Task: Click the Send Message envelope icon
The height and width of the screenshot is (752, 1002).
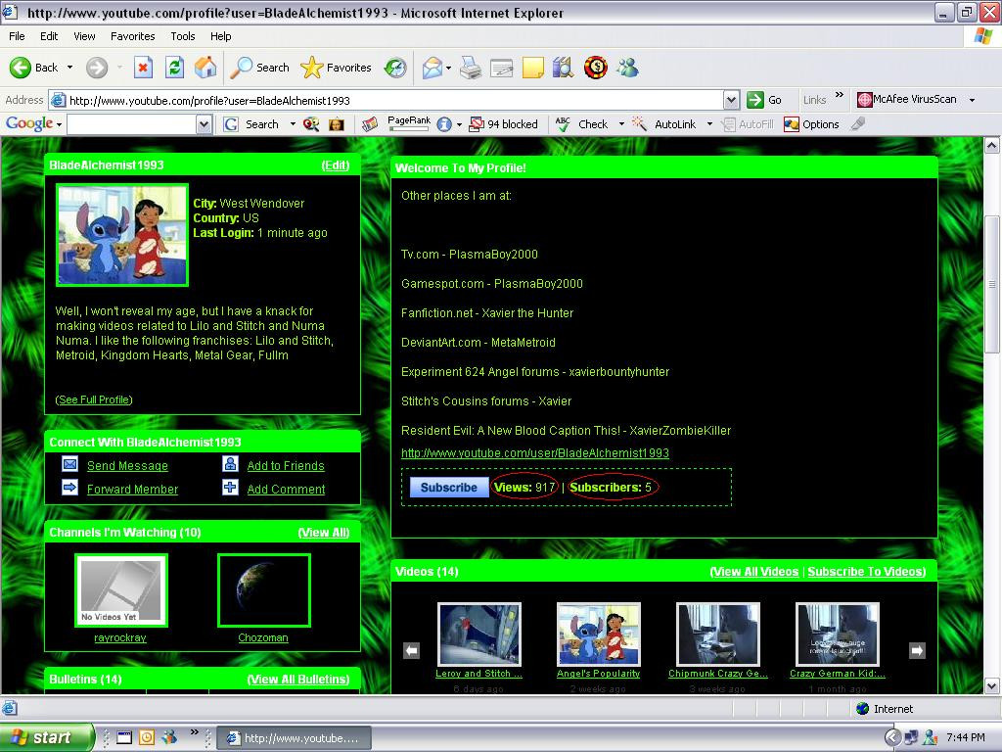Action: pos(69,464)
